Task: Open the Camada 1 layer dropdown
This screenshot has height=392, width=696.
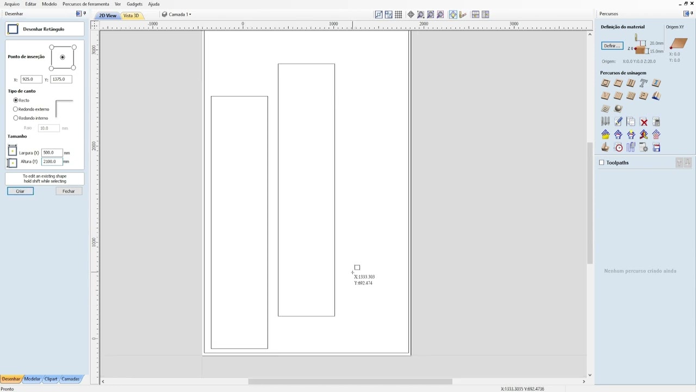Action: point(177,15)
